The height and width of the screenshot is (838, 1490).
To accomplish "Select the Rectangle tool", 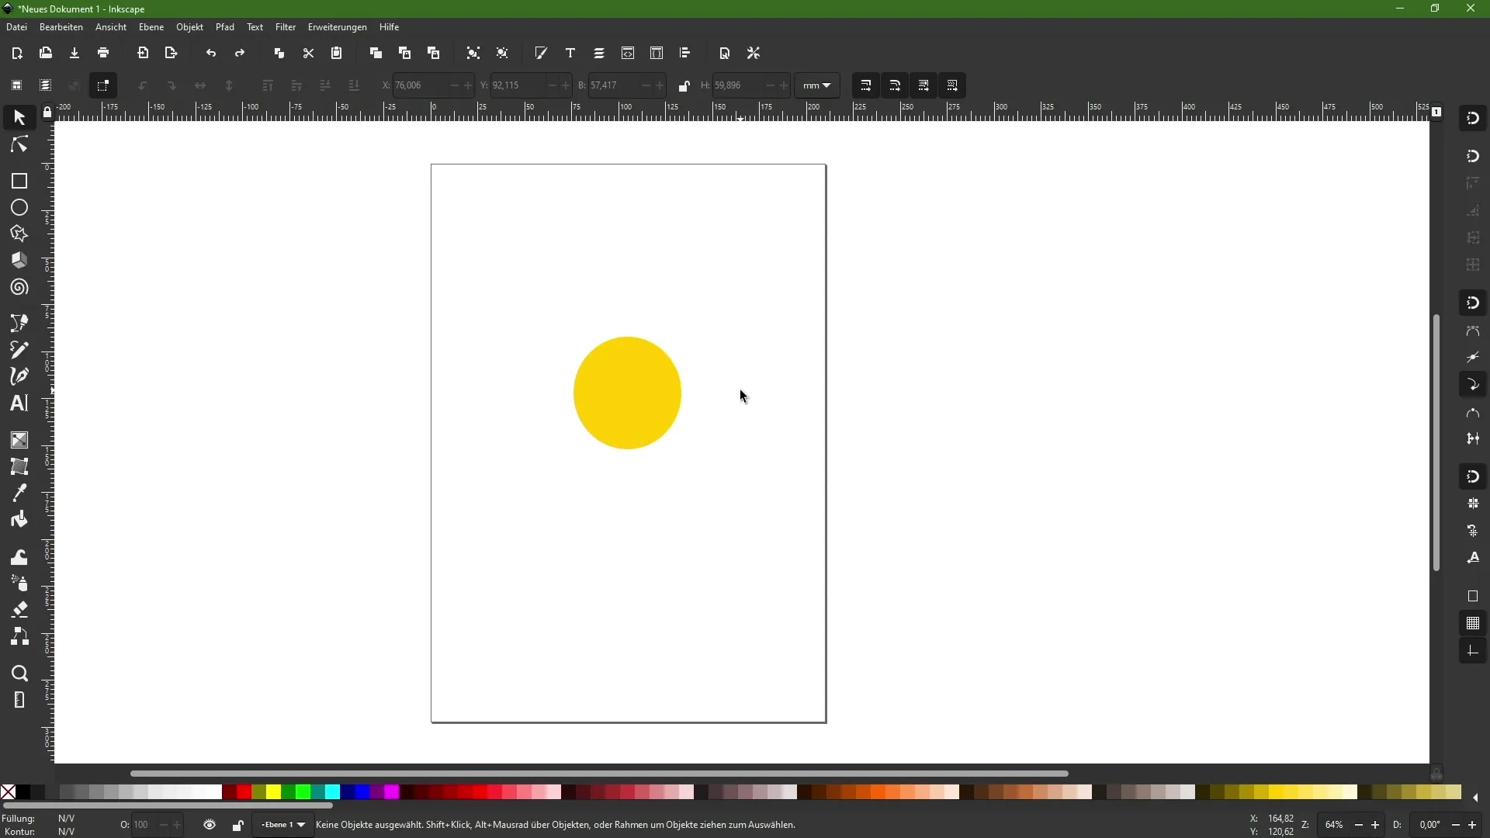I will point(19,181).
